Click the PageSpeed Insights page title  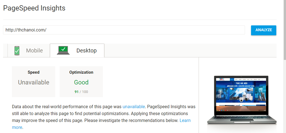click(34, 8)
